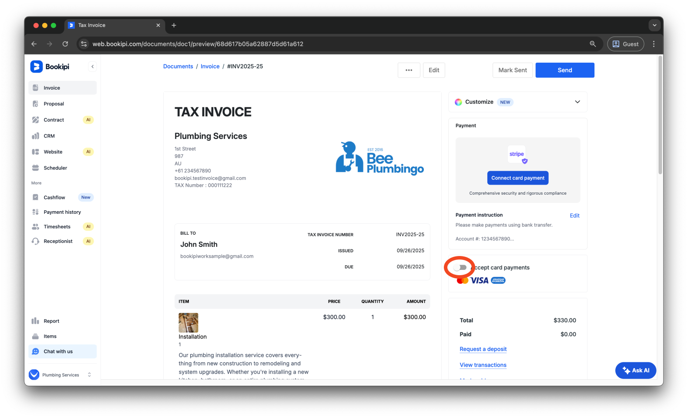The width and height of the screenshot is (688, 418).
Task: Click Connect card payment button
Action: pos(518,178)
